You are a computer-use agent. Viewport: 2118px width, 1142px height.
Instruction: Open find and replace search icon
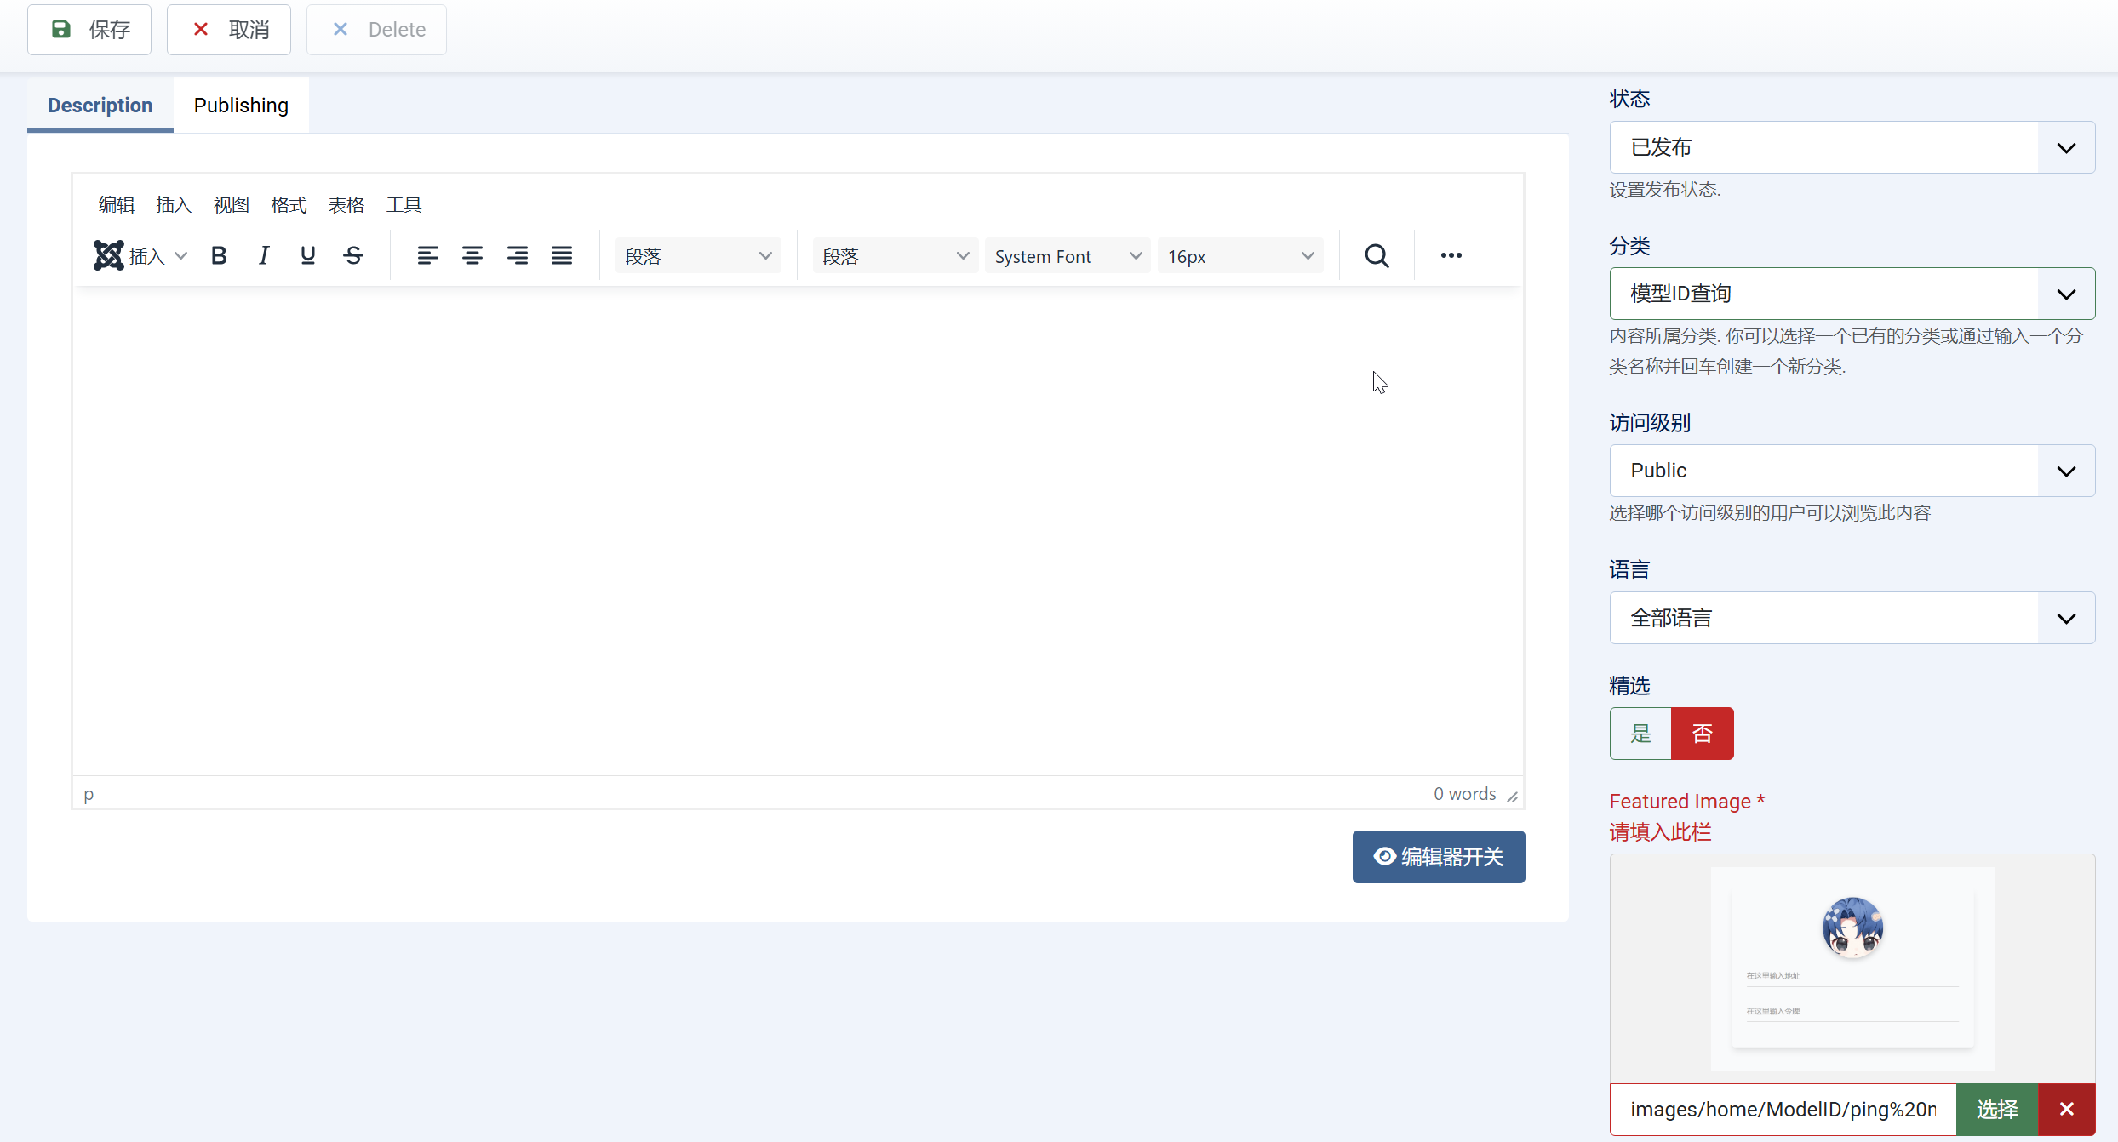1377,255
